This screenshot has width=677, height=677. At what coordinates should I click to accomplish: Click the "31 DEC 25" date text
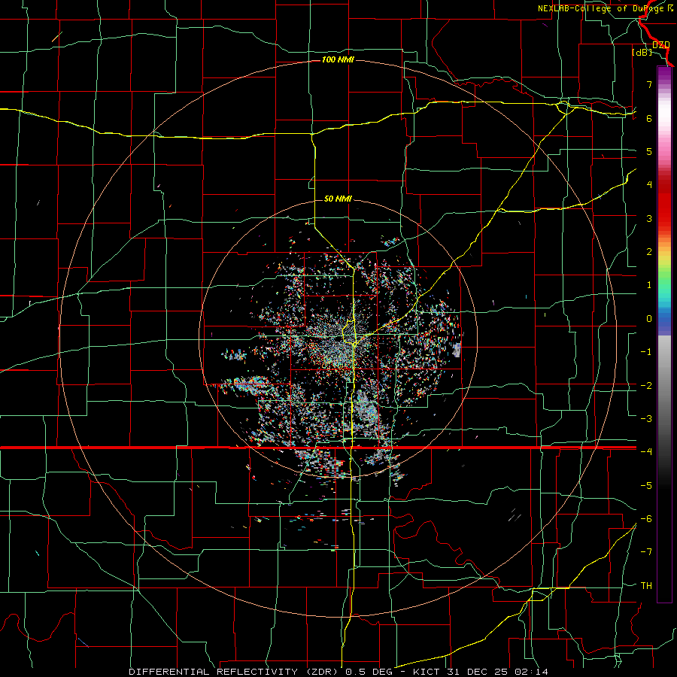pyautogui.click(x=477, y=672)
